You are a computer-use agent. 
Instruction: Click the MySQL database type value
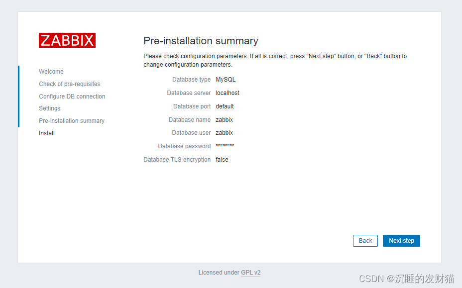tap(226, 80)
